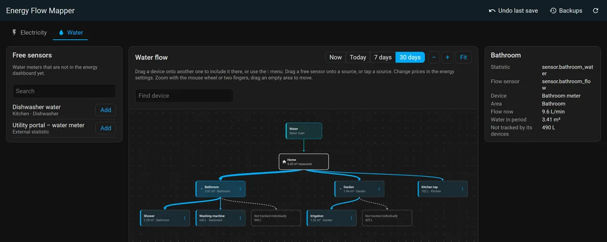Screen dimensions: 607x242
Task: Click the 425 L not tracked individually box
Action: 387,218
